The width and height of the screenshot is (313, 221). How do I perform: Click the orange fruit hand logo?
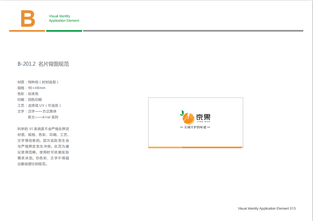[189, 118]
